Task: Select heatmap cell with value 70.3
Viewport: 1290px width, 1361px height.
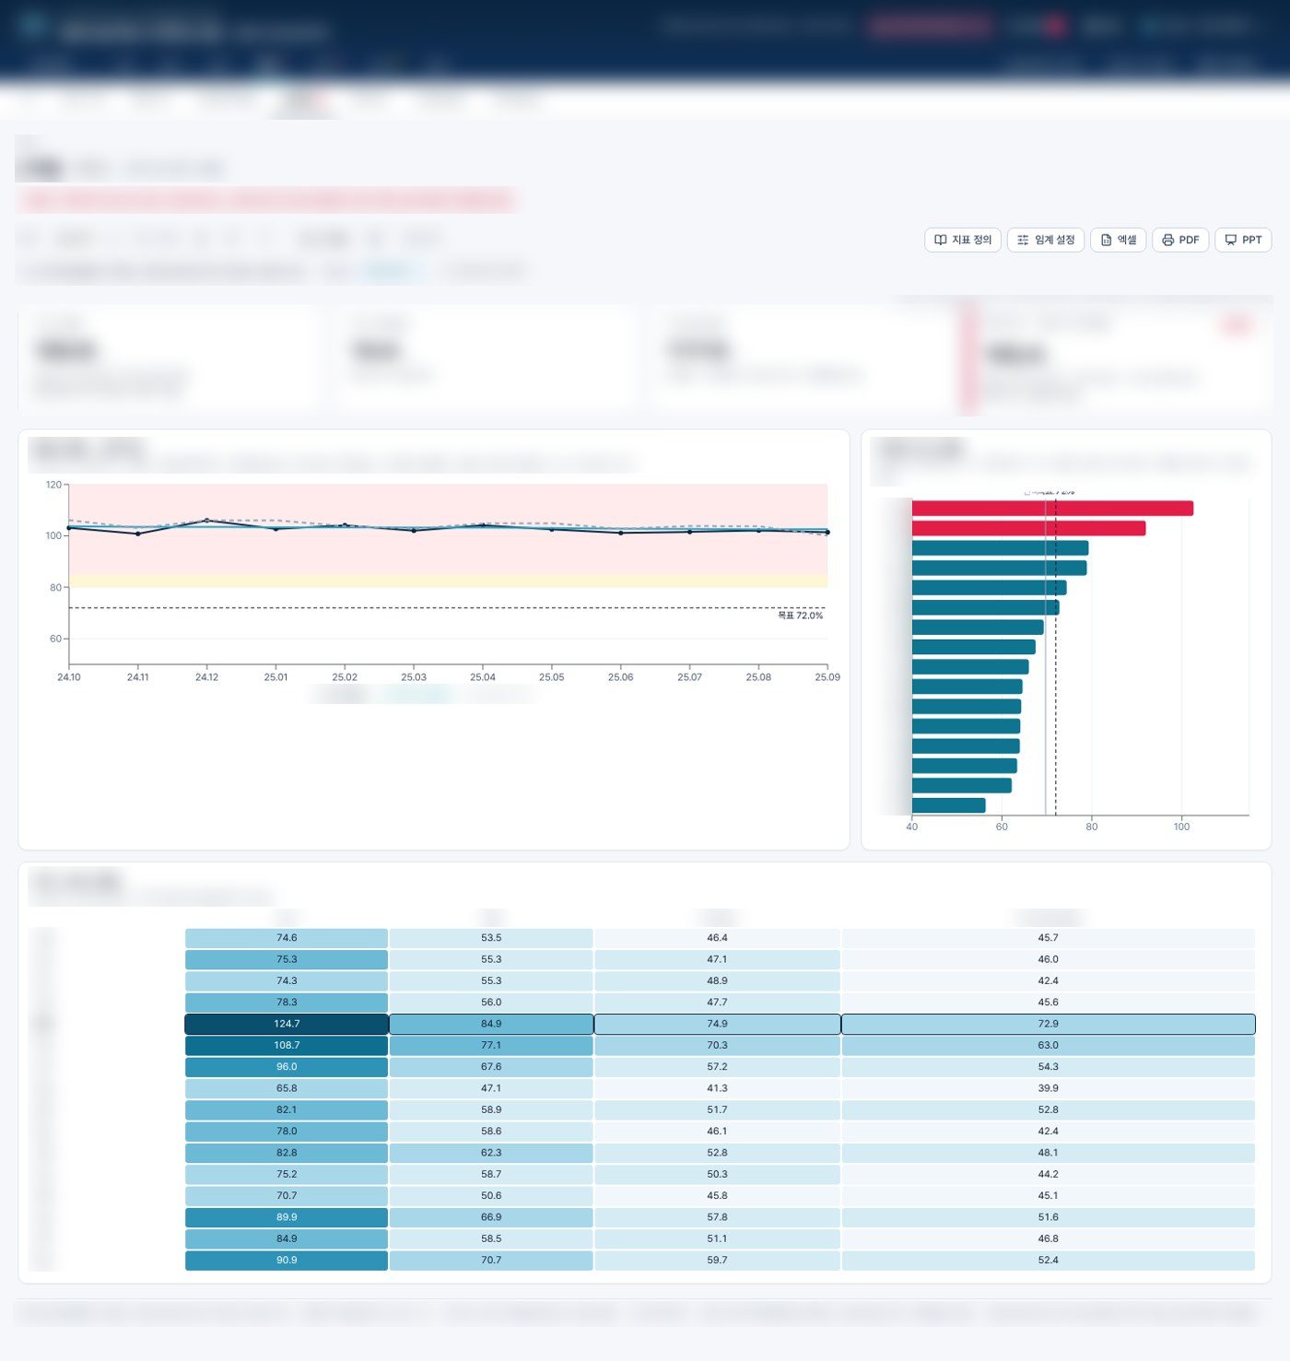Action: click(x=717, y=1045)
